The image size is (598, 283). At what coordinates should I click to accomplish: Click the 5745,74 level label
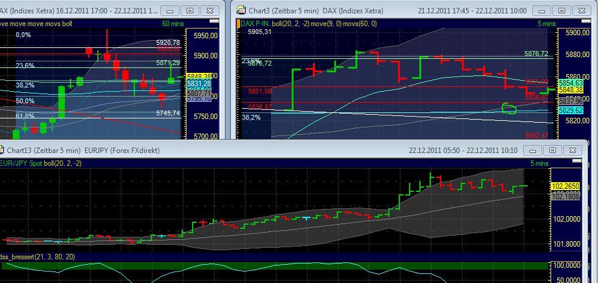[x=168, y=113]
